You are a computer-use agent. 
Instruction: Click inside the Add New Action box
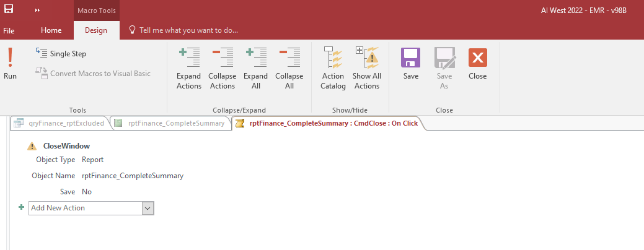(86, 208)
